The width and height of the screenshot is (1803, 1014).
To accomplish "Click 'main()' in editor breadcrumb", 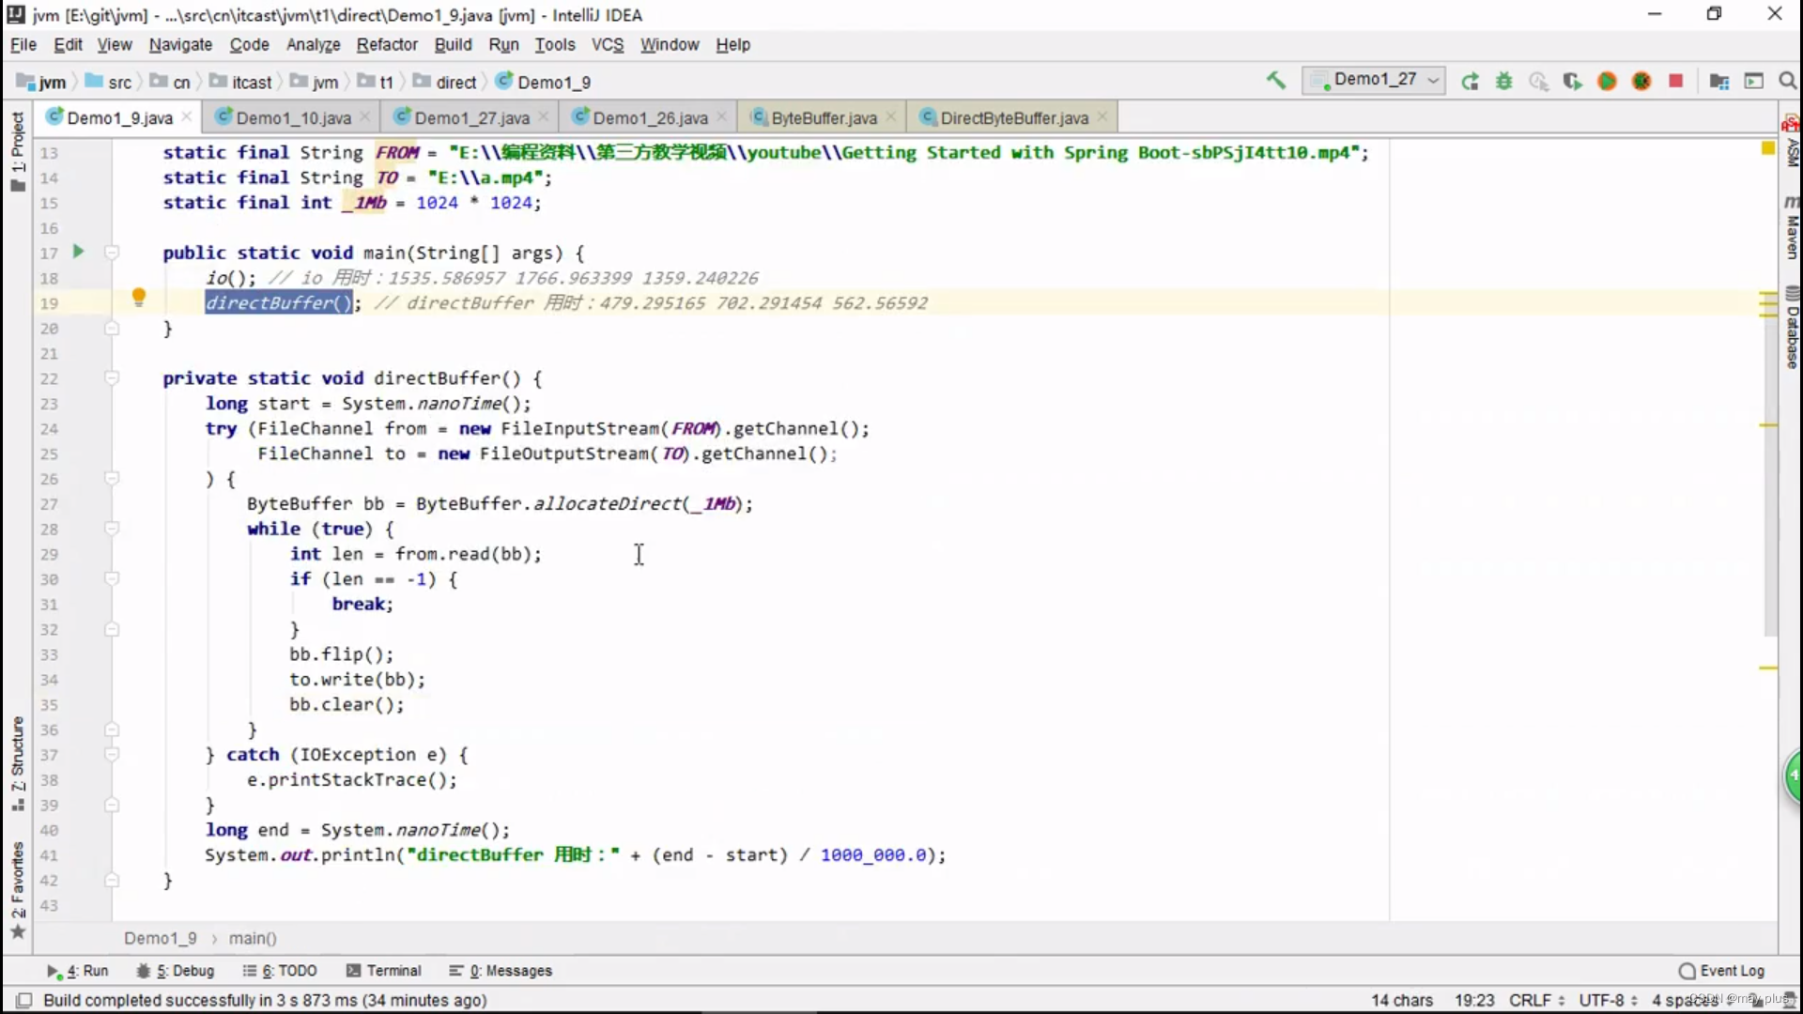I will [253, 938].
